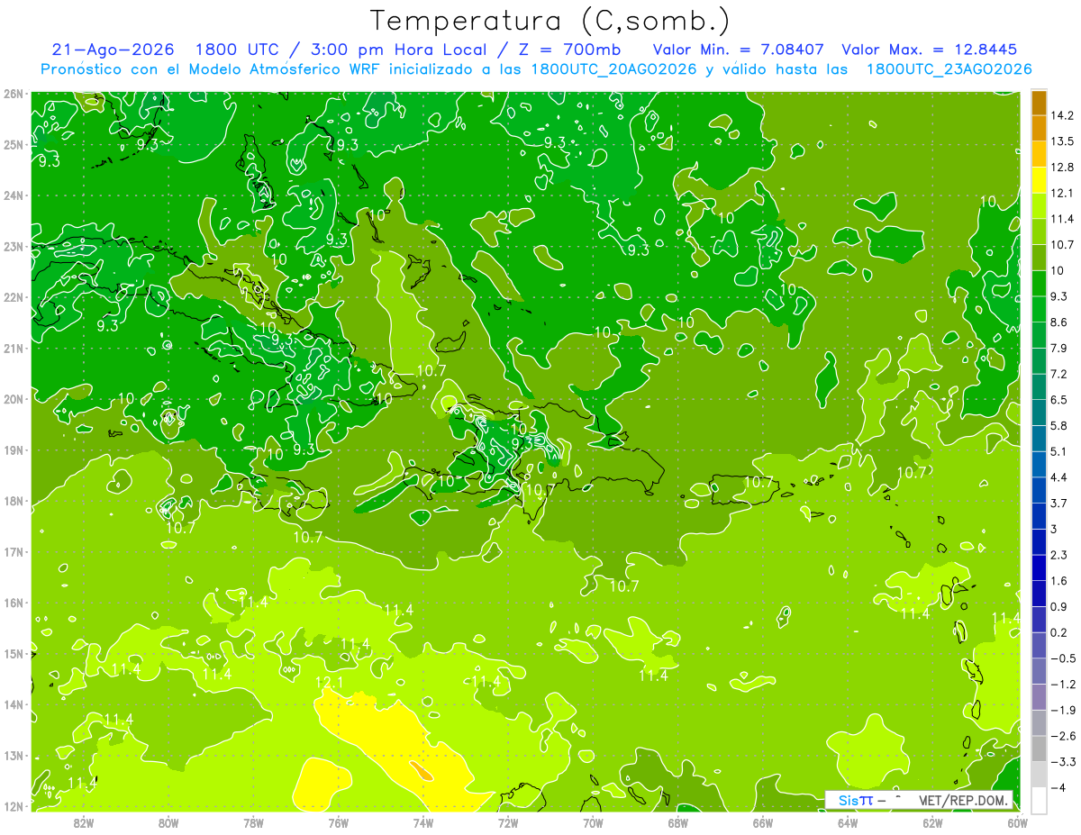Click the orange top swatch of colorbar
This screenshot has height=835, width=1081.
point(1039,103)
